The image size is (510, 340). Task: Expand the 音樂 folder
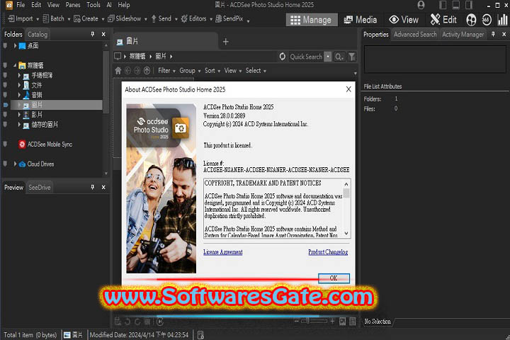[x=19, y=95]
